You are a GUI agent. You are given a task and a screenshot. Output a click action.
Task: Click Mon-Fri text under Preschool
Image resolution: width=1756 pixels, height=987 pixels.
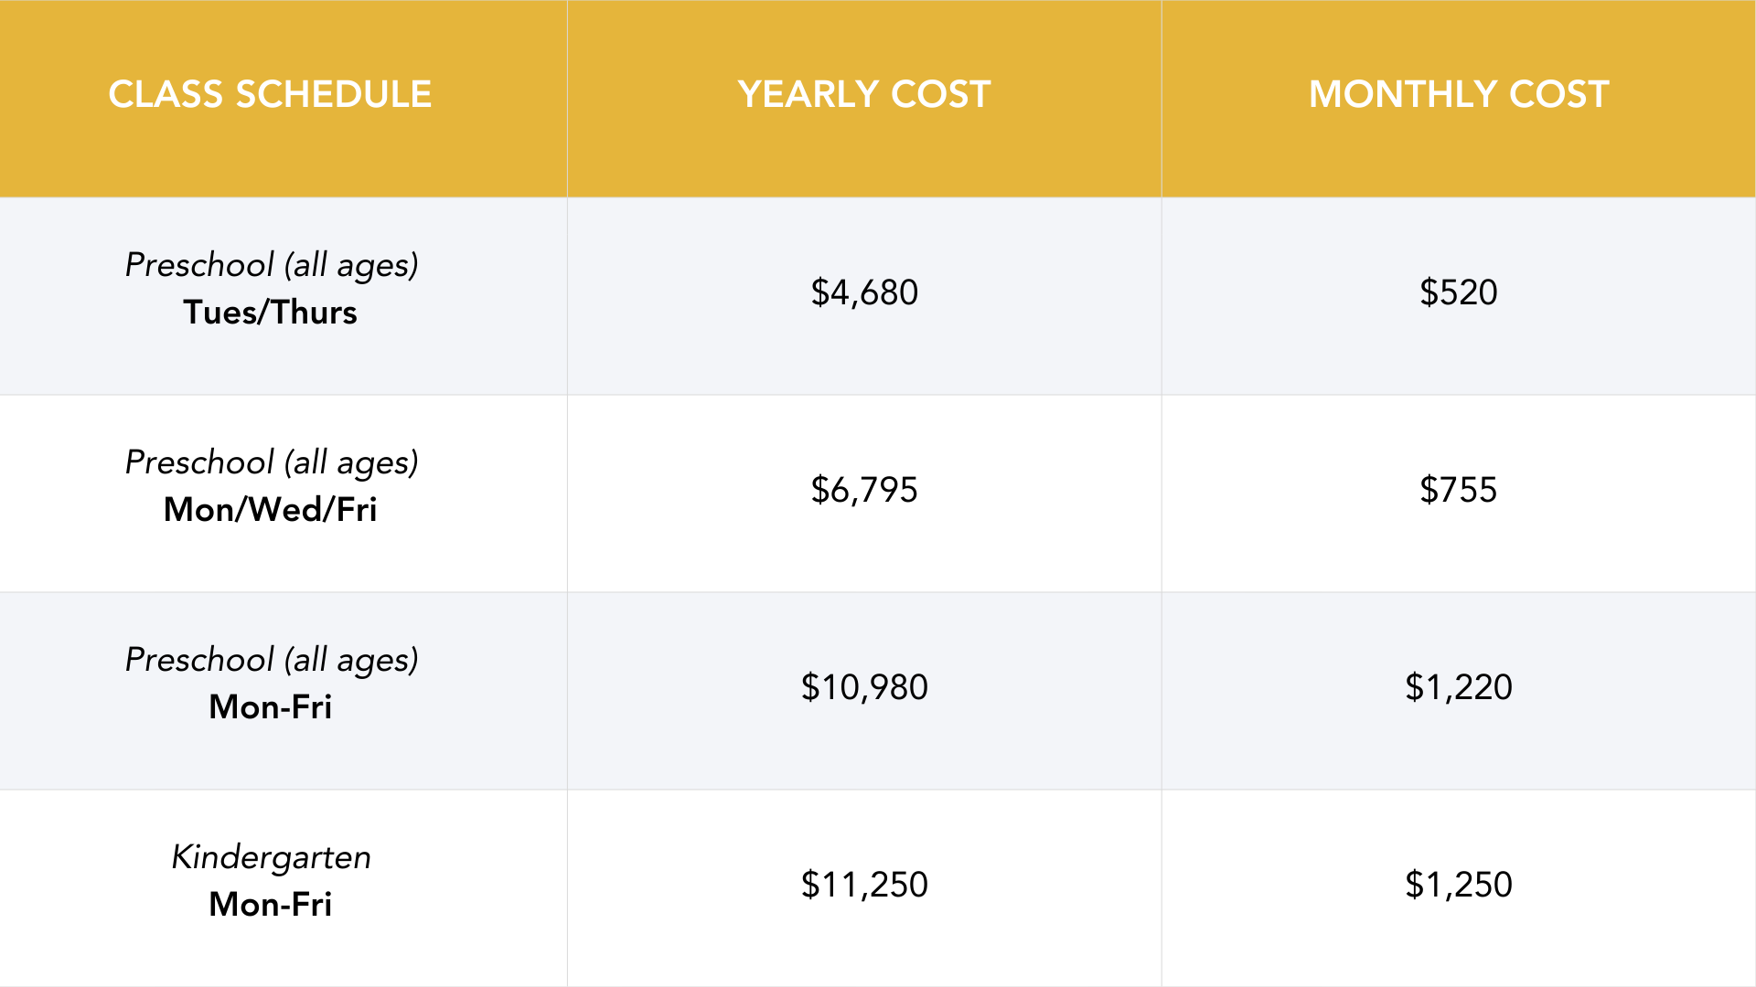270,707
